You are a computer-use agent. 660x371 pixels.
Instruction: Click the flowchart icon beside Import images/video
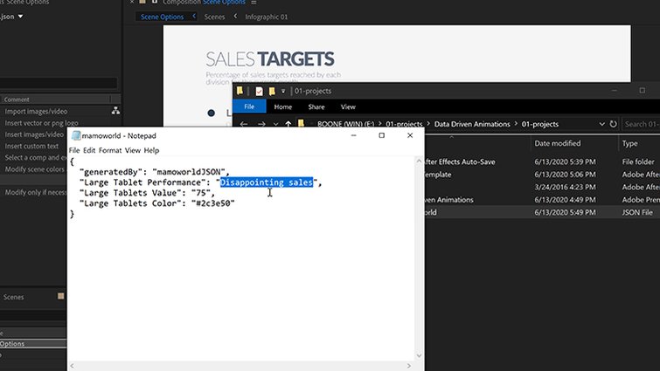coord(115,111)
